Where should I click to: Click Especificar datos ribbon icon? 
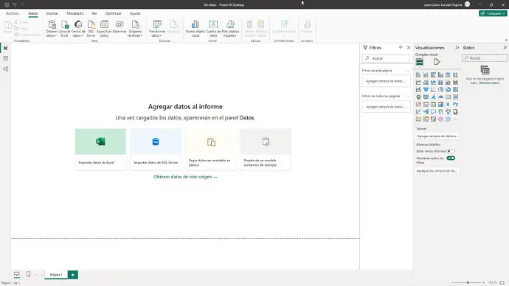[104, 29]
